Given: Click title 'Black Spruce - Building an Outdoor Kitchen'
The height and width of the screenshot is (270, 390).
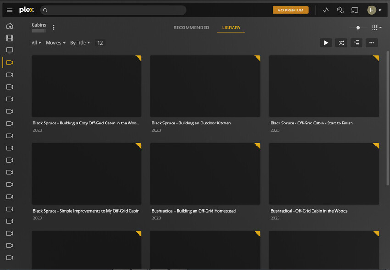Looking at the screenshot, I should [x=191, y=123].
